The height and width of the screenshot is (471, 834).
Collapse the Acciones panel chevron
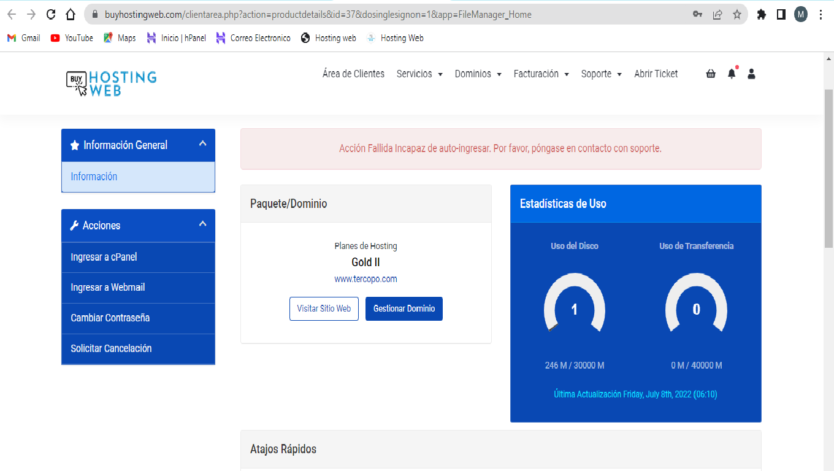coord(202,224)
